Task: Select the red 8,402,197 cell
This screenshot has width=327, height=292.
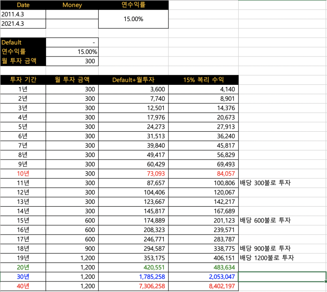Action: [203, 286]
